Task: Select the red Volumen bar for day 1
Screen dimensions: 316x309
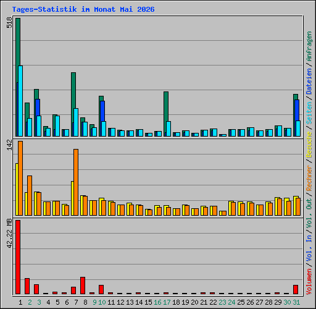Action: [x=18, y=257]
